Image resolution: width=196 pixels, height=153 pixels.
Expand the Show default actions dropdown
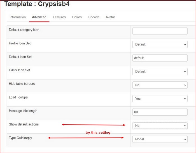(160, 125)
